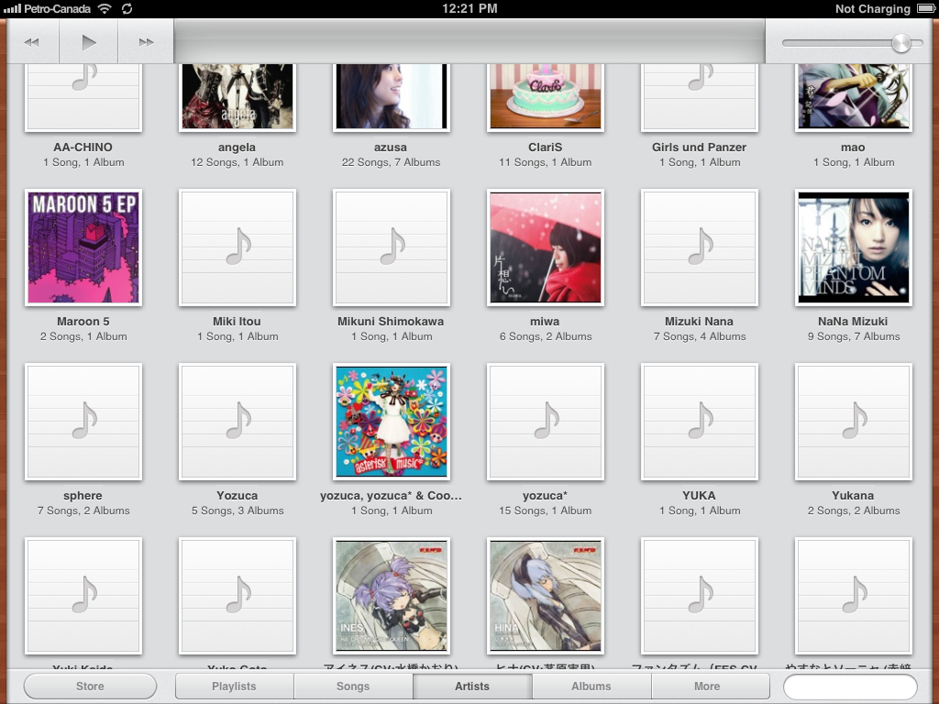Open yozuca* music note placeholder
This screenshot has height=704, width=939.
click(x=545, y=422)
